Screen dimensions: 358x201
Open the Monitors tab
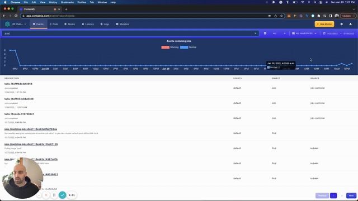(x=123, y=24)
